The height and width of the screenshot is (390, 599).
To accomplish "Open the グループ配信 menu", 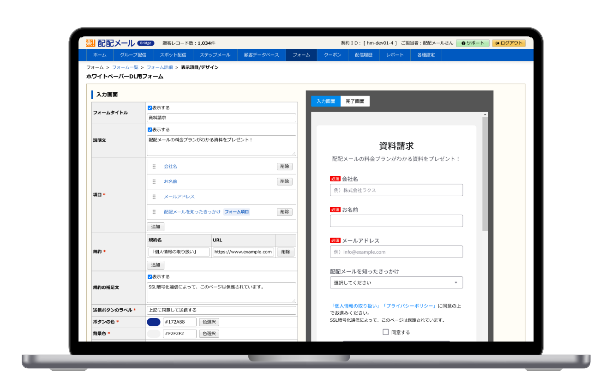I will pos(133,55).
